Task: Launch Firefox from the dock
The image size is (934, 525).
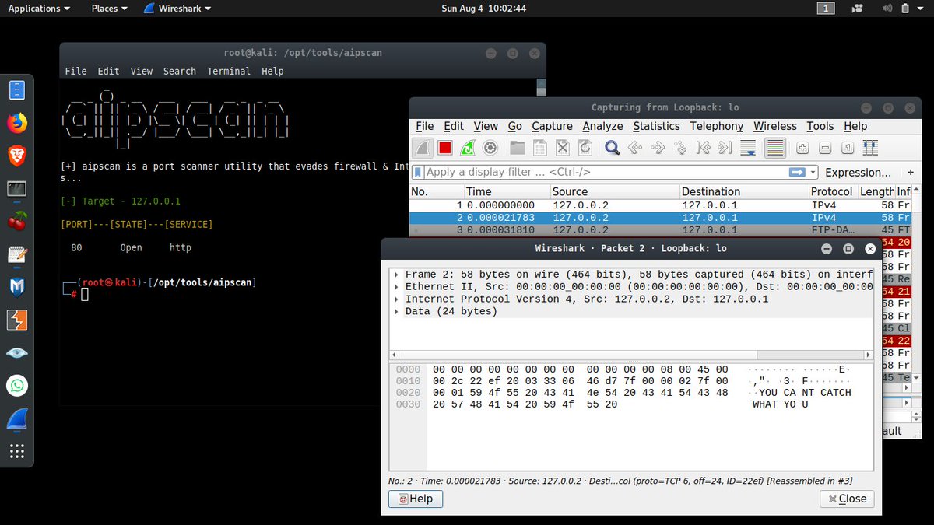Action: (17, 123)
